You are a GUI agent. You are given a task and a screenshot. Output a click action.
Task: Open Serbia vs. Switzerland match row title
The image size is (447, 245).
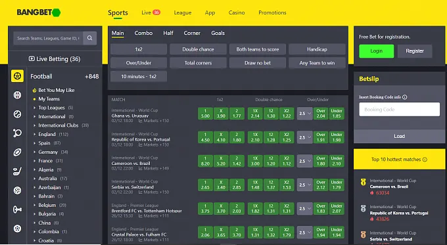coord(133,187)
